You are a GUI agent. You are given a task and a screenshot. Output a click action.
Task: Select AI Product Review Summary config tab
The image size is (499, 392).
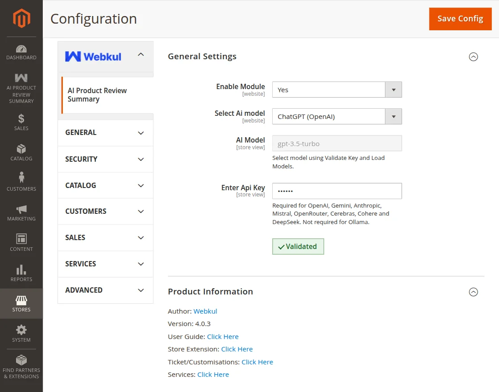(107, 95)
